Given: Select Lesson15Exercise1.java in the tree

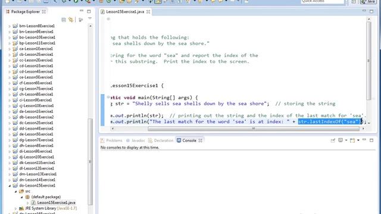Looking at the screenshot, I should pos(56,203).
